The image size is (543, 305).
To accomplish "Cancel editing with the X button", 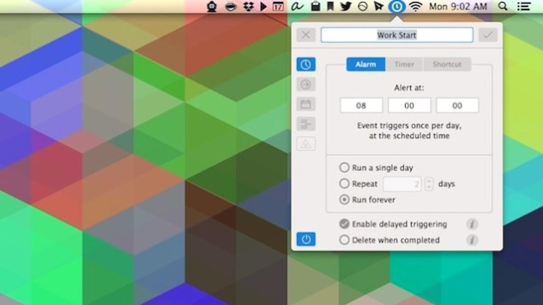I will (306, 35).
